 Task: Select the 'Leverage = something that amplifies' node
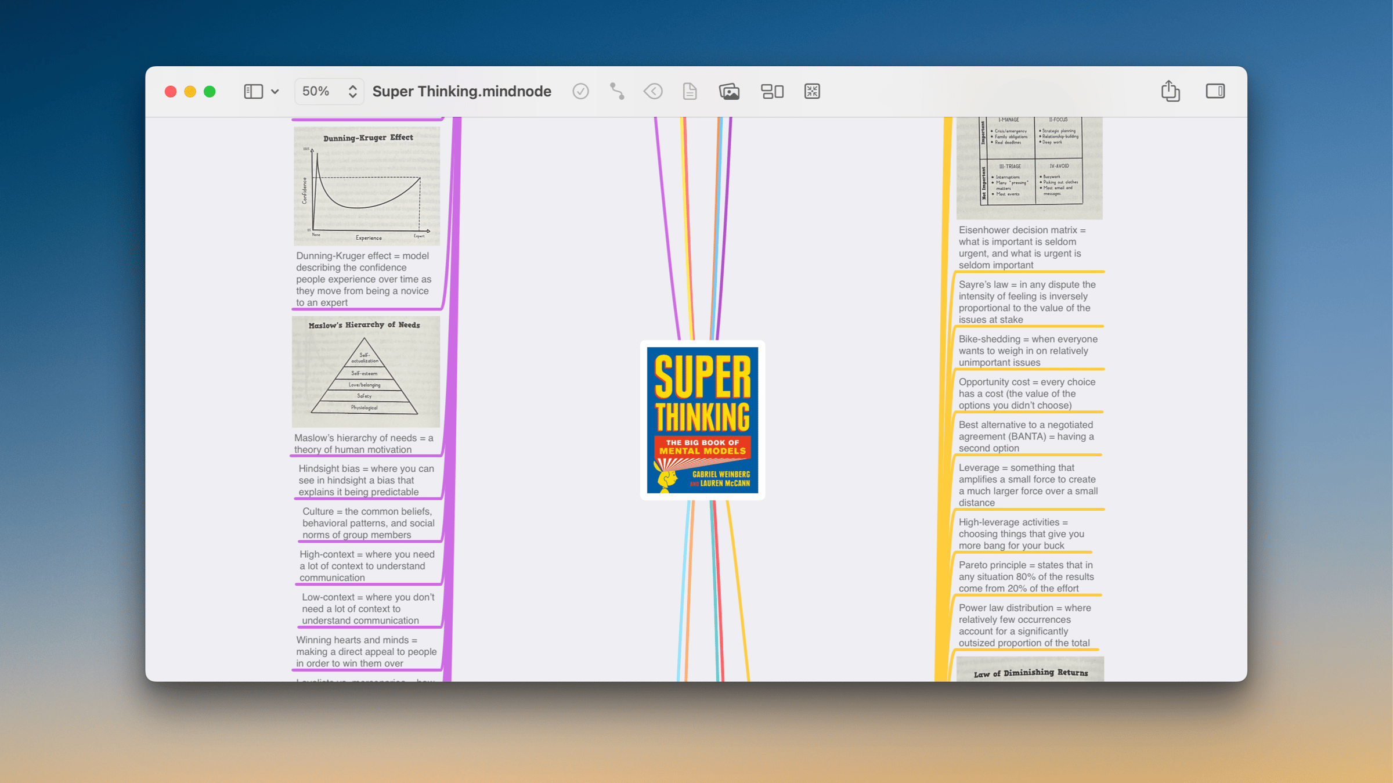pos(1028,485)
